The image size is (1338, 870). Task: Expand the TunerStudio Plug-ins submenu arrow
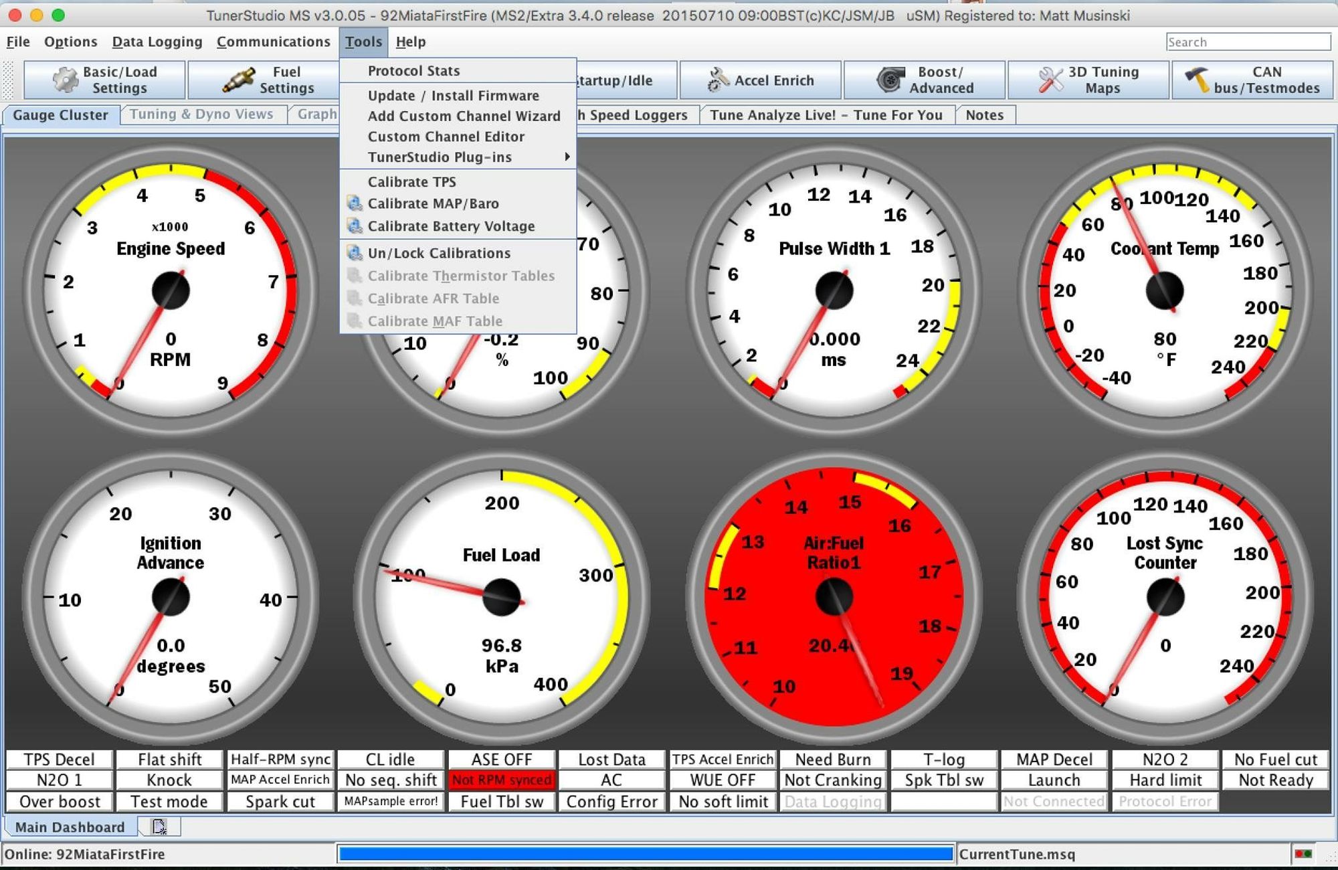pos(567,157)
